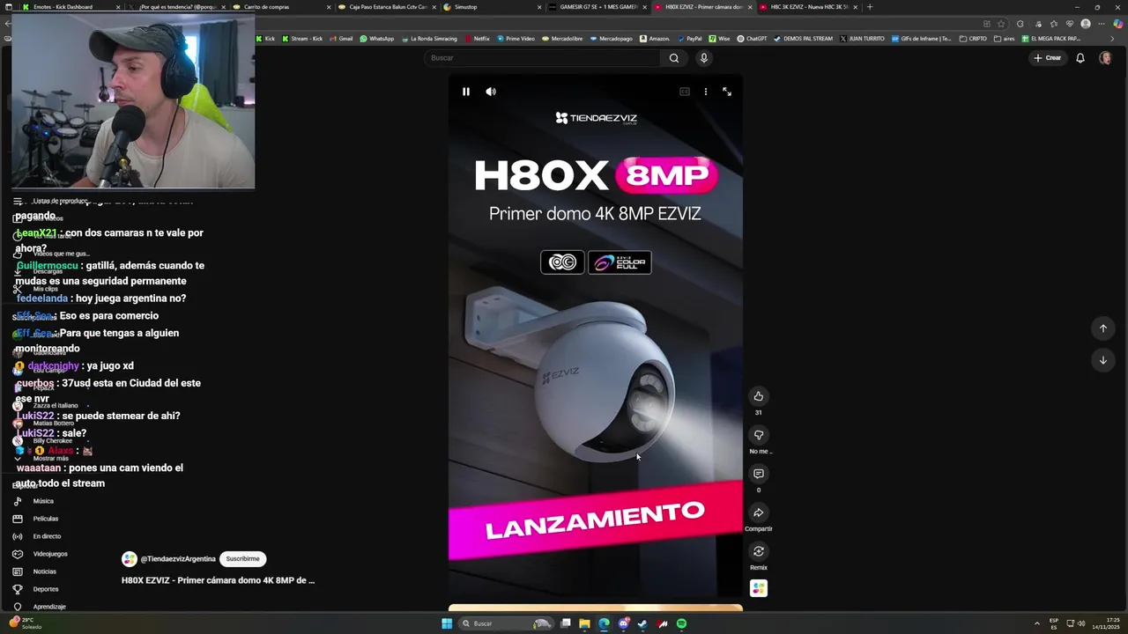Viewport: 1128px width, 634px height.
Task: Start voice search with microphone icon
Action: coord(703,58)
